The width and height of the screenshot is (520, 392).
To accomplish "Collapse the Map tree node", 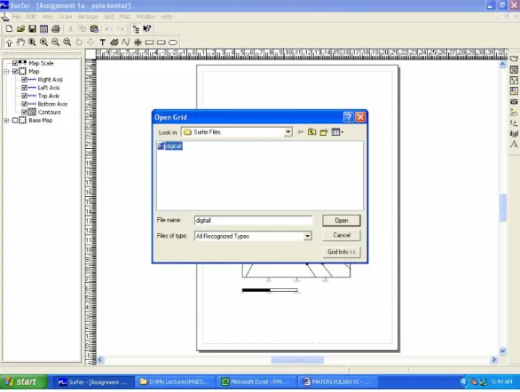I will [6, 71].
